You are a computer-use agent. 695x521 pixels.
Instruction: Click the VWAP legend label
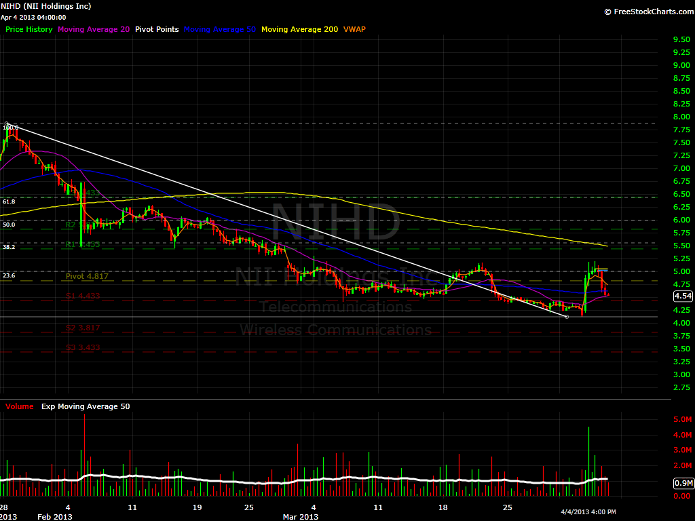(354, 29)
